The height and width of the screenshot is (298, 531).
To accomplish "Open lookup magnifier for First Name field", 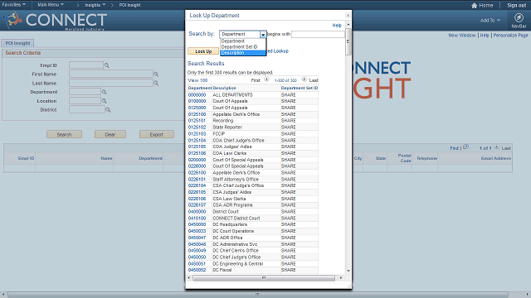I will 156,74.
